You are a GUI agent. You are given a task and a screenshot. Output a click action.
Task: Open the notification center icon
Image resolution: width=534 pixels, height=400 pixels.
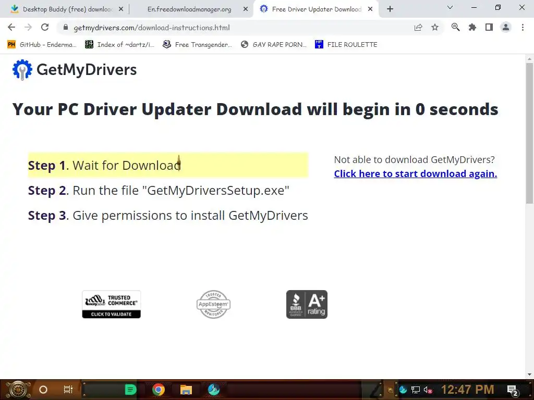click(x=513, y=391)
